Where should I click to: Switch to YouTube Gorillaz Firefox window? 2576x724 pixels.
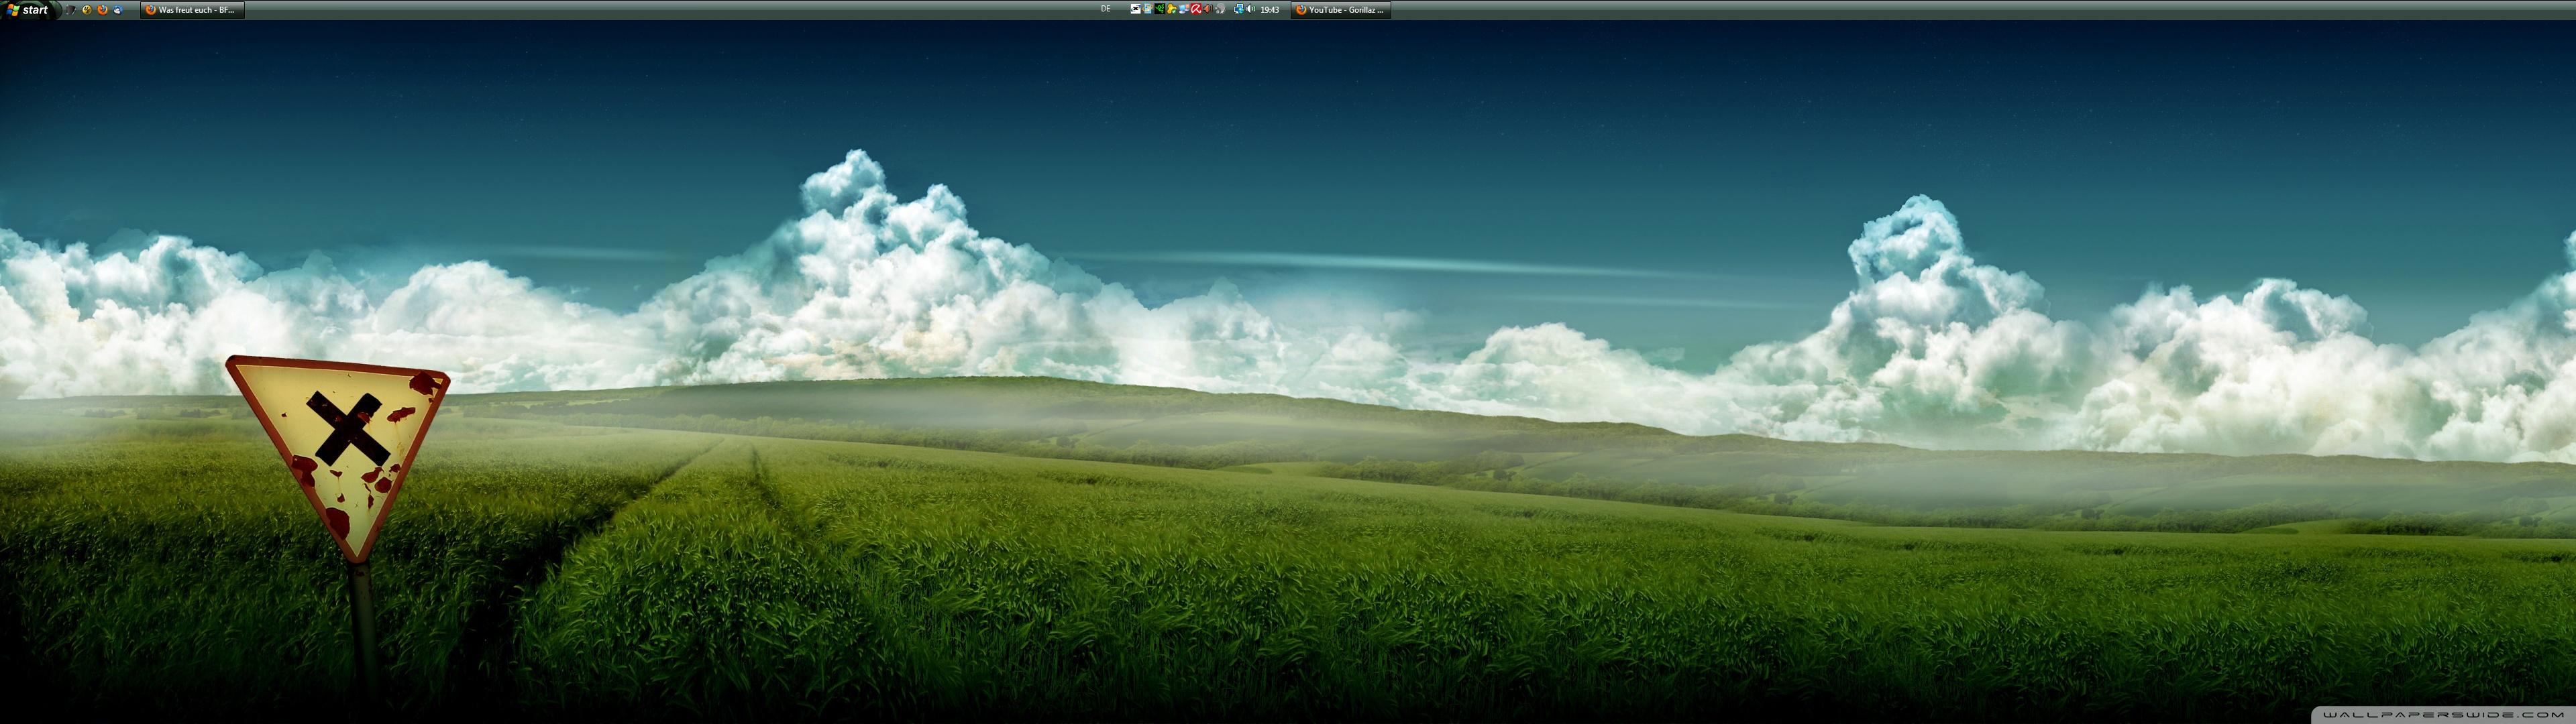(x=1340, y=10)
